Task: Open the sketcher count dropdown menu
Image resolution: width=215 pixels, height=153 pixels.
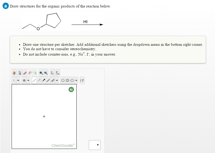Action: [94, 145]
